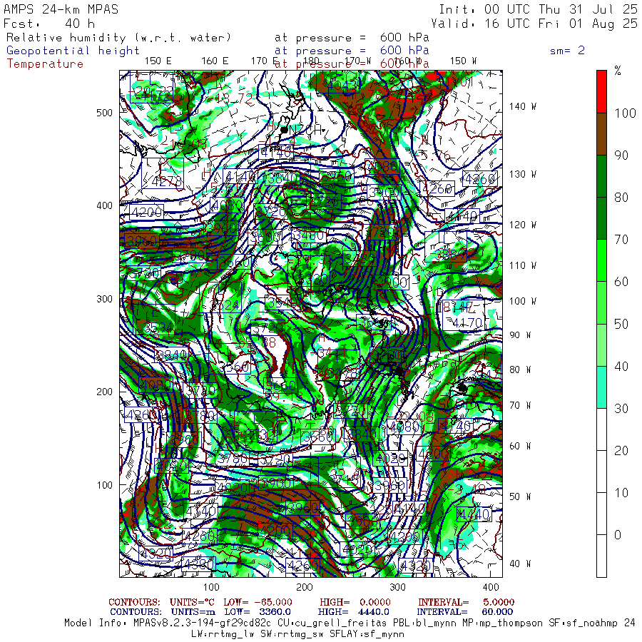Select the 'LOW= -65.000' temperature value

click(x=258, y=602)
